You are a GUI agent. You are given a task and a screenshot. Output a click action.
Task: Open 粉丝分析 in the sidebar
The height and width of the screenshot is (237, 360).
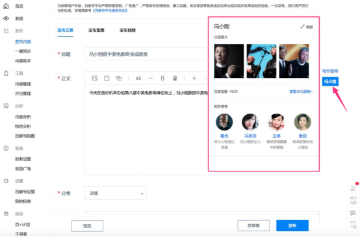tap(23, 126)
